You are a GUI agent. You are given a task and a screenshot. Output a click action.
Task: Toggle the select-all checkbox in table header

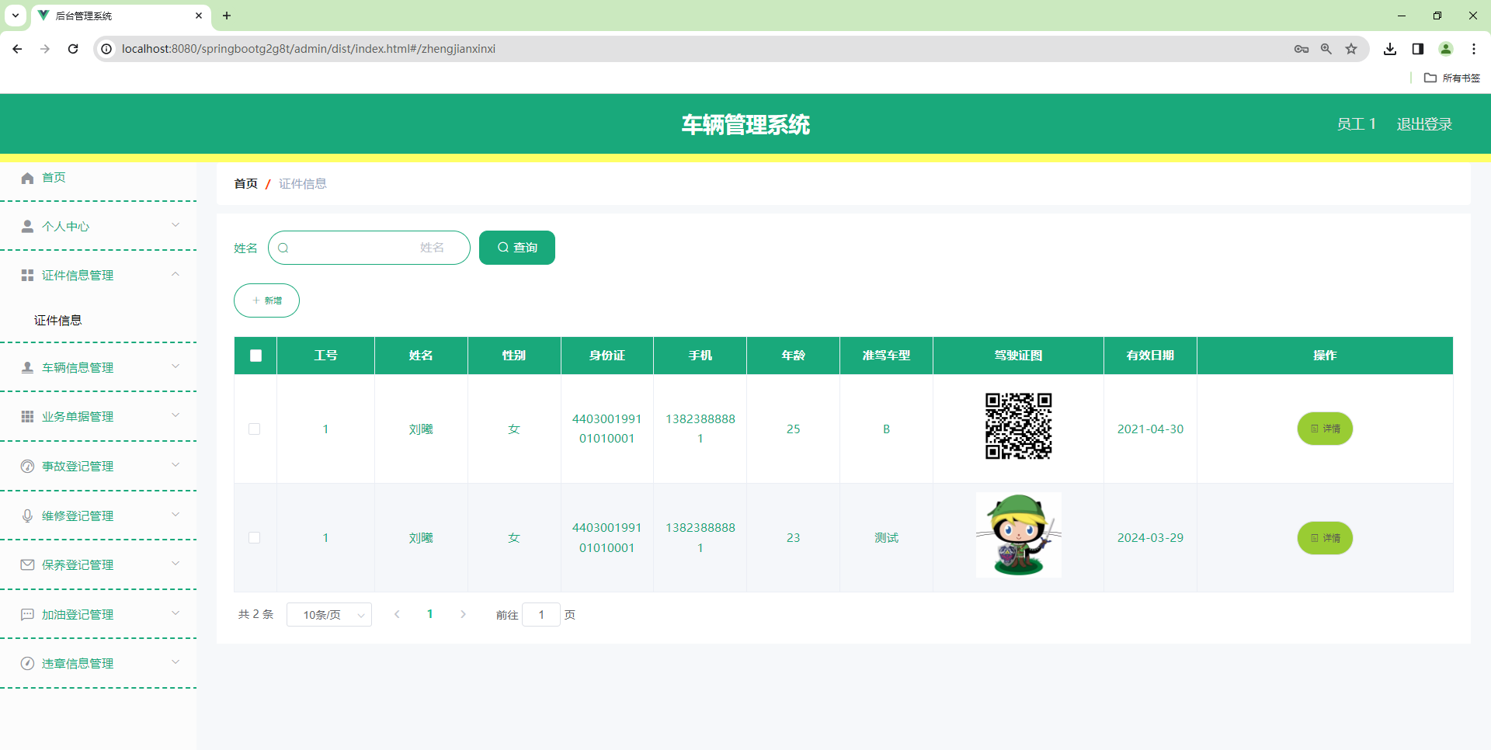click(x=255, y=355)
